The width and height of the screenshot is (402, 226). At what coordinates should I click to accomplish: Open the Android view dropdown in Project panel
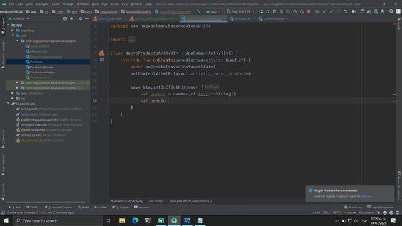pos(19,19)
